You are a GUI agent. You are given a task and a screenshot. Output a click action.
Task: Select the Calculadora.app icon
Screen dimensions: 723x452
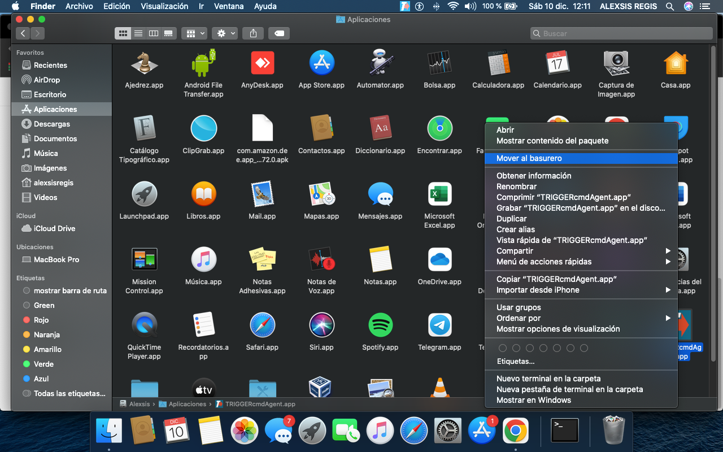tap(498, 63)
